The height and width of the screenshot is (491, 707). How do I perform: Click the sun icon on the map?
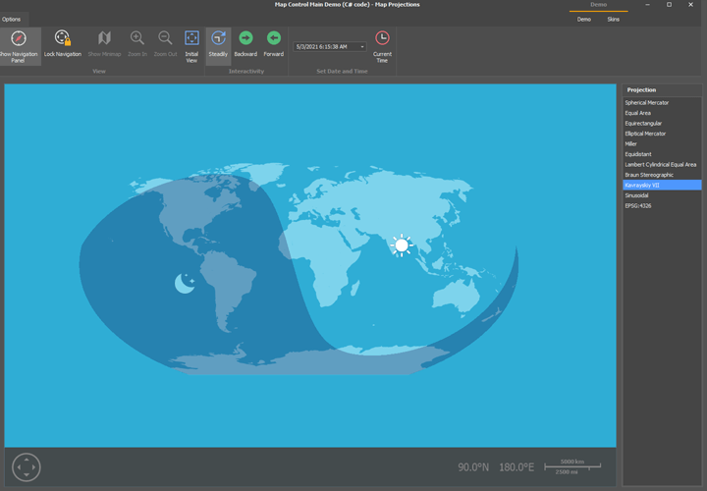coord(401,245)
